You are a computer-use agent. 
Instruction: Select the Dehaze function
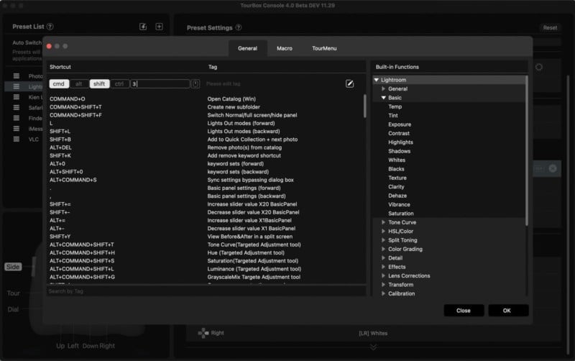397,196
